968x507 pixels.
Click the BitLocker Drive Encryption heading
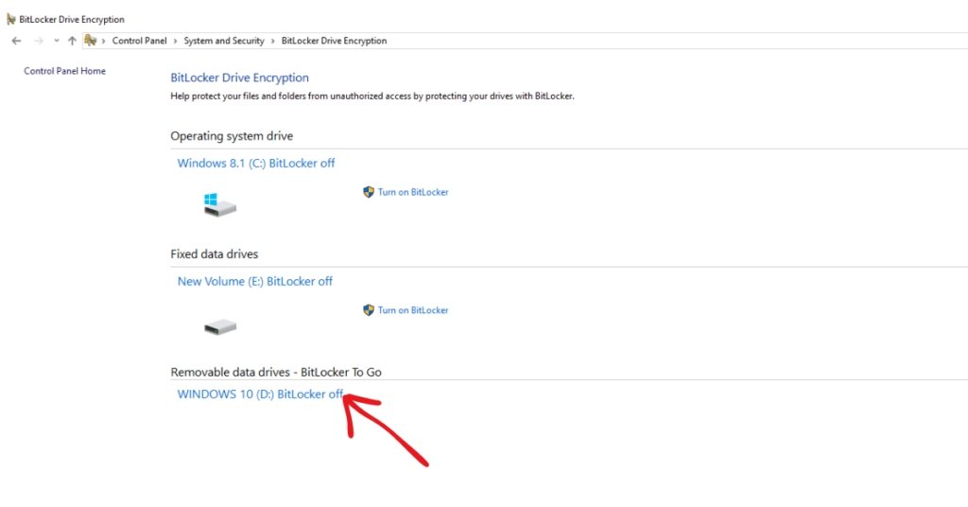(x=239, y=78)
